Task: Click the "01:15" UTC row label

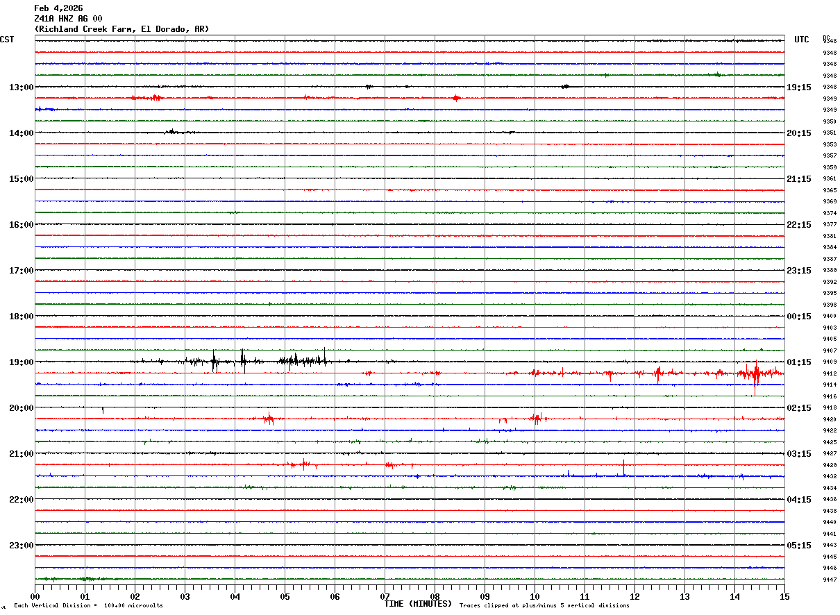Action: [x=799, y=362]
